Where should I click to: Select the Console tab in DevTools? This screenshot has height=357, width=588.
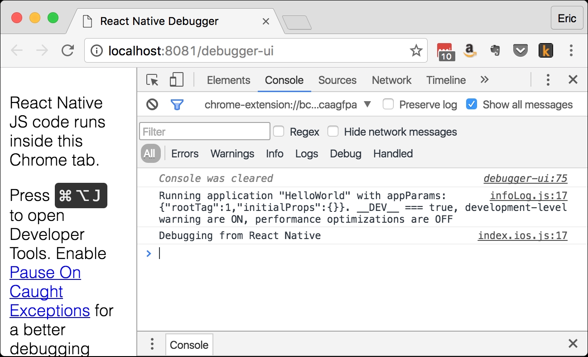(x=284, y=80)
